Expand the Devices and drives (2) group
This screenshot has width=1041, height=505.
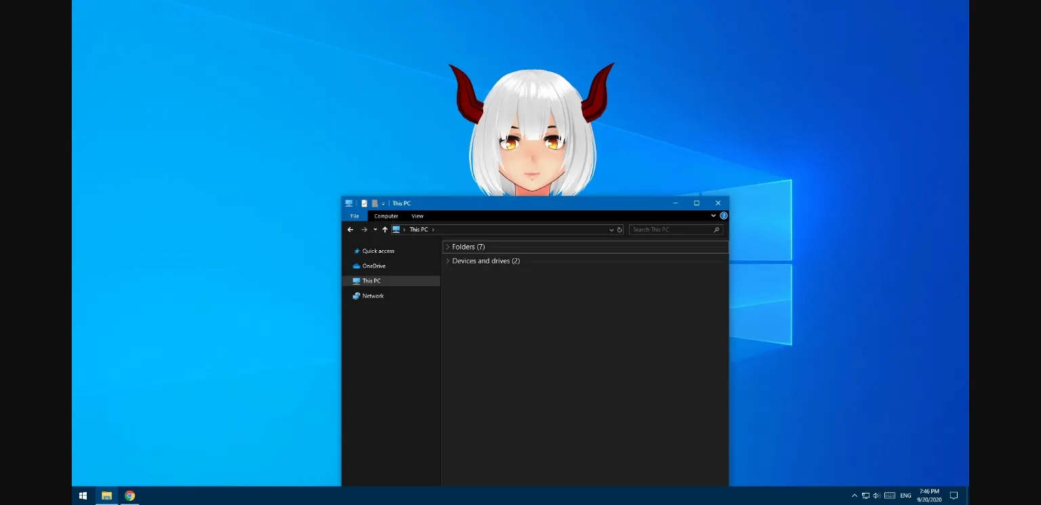tap(448, 260)
